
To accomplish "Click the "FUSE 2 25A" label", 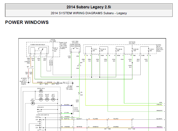I will tap(95, 50).
